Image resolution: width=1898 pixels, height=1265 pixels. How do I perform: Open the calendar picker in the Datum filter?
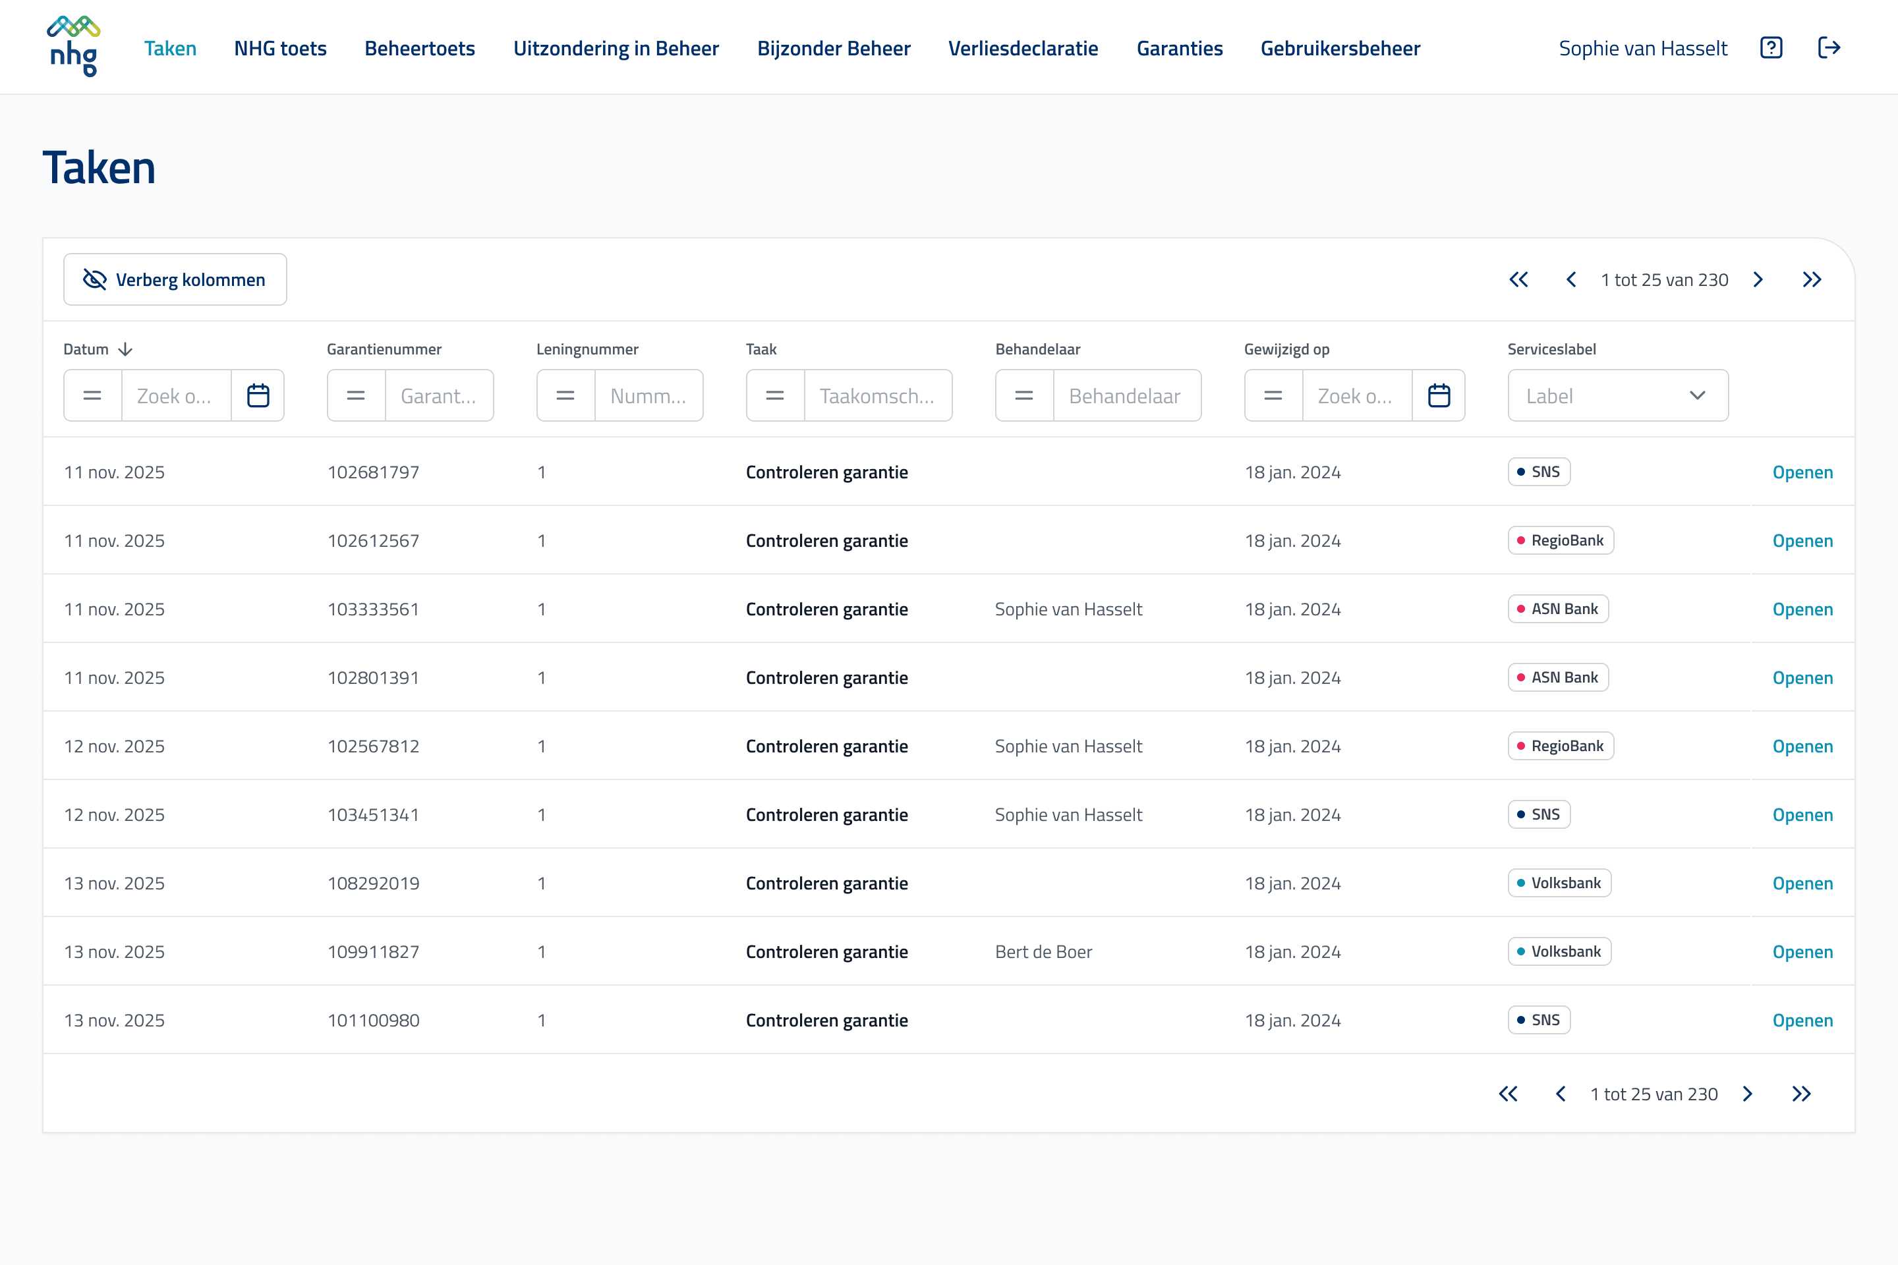pyautogui.click(x=258, y=395)
